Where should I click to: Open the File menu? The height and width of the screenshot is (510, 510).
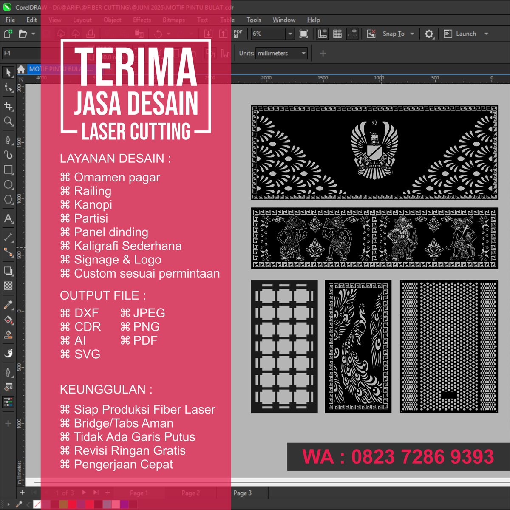coord(10,20)
